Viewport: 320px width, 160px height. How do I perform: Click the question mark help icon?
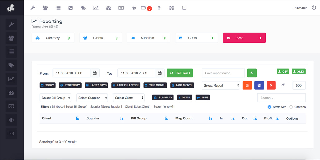pyautogui.click(x=159, y=8)
